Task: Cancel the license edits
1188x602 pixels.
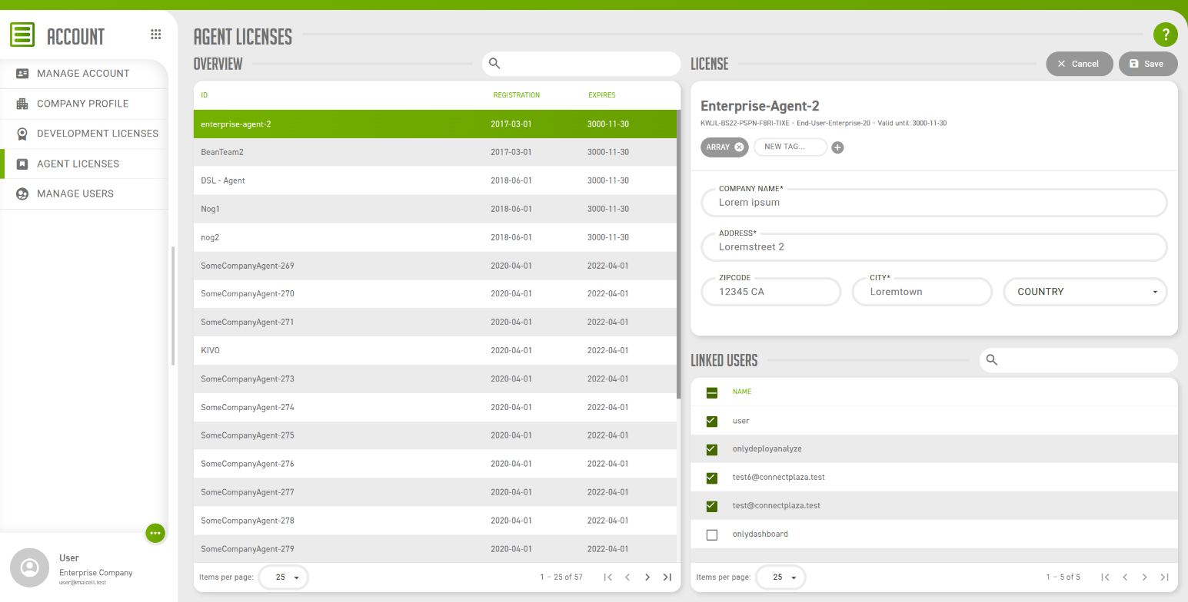Action: click(1080, 64)
